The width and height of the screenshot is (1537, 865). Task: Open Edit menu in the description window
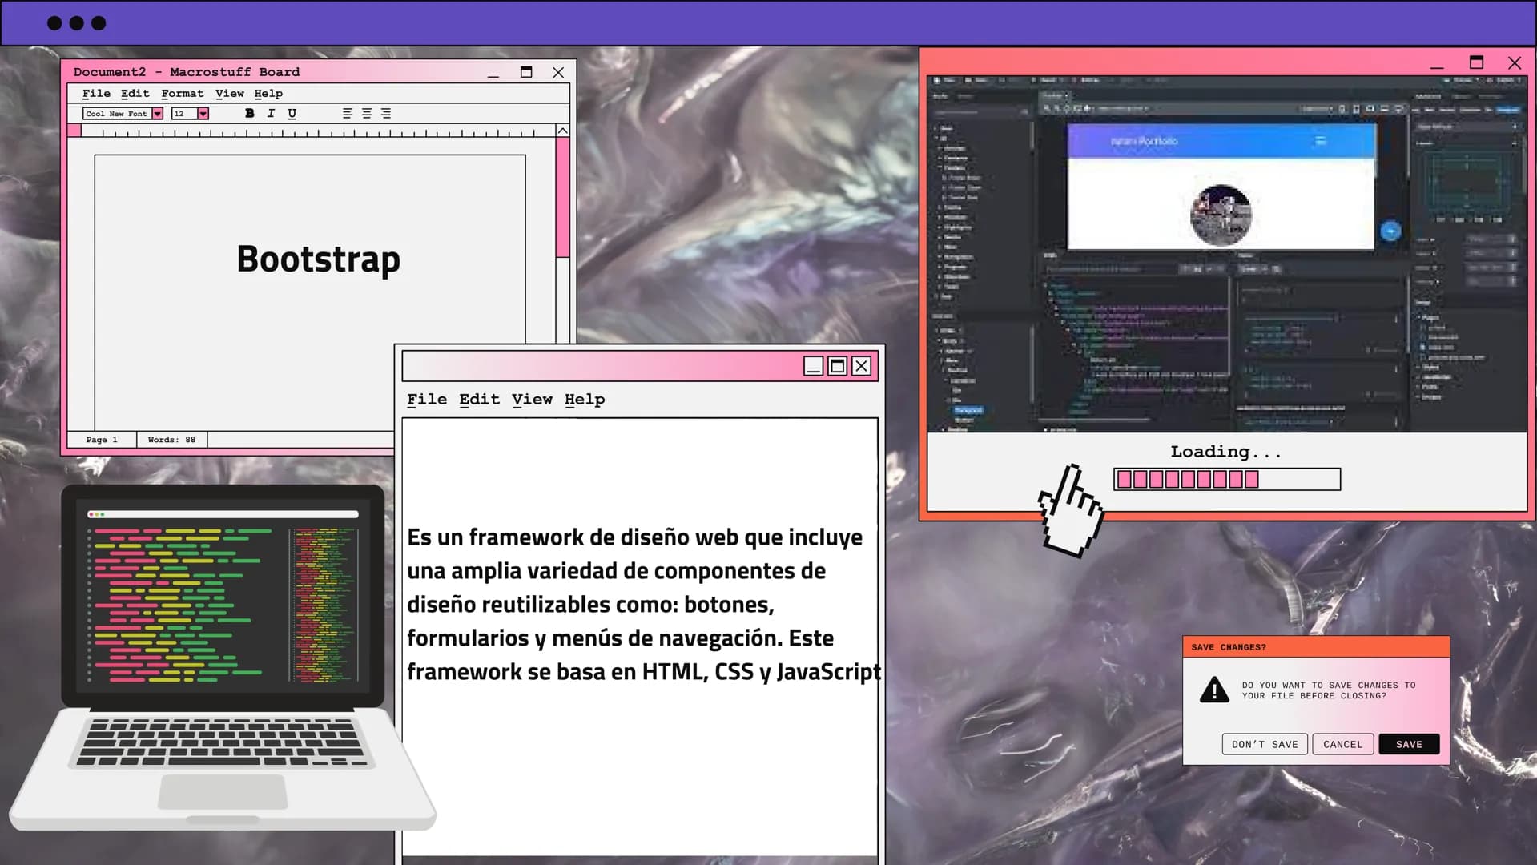coord(479,399)
